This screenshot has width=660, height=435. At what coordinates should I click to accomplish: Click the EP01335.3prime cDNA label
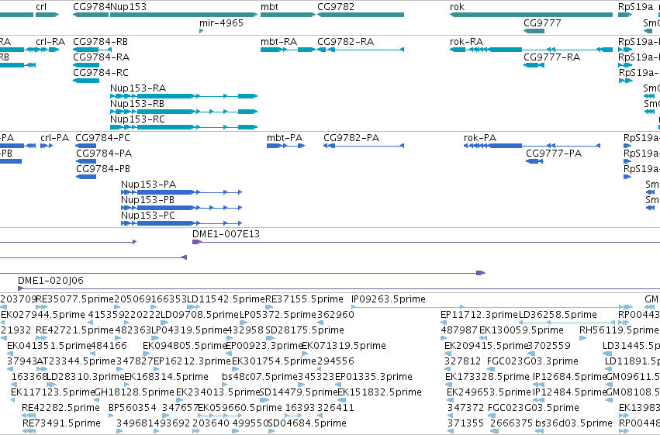tap(374, 377)
